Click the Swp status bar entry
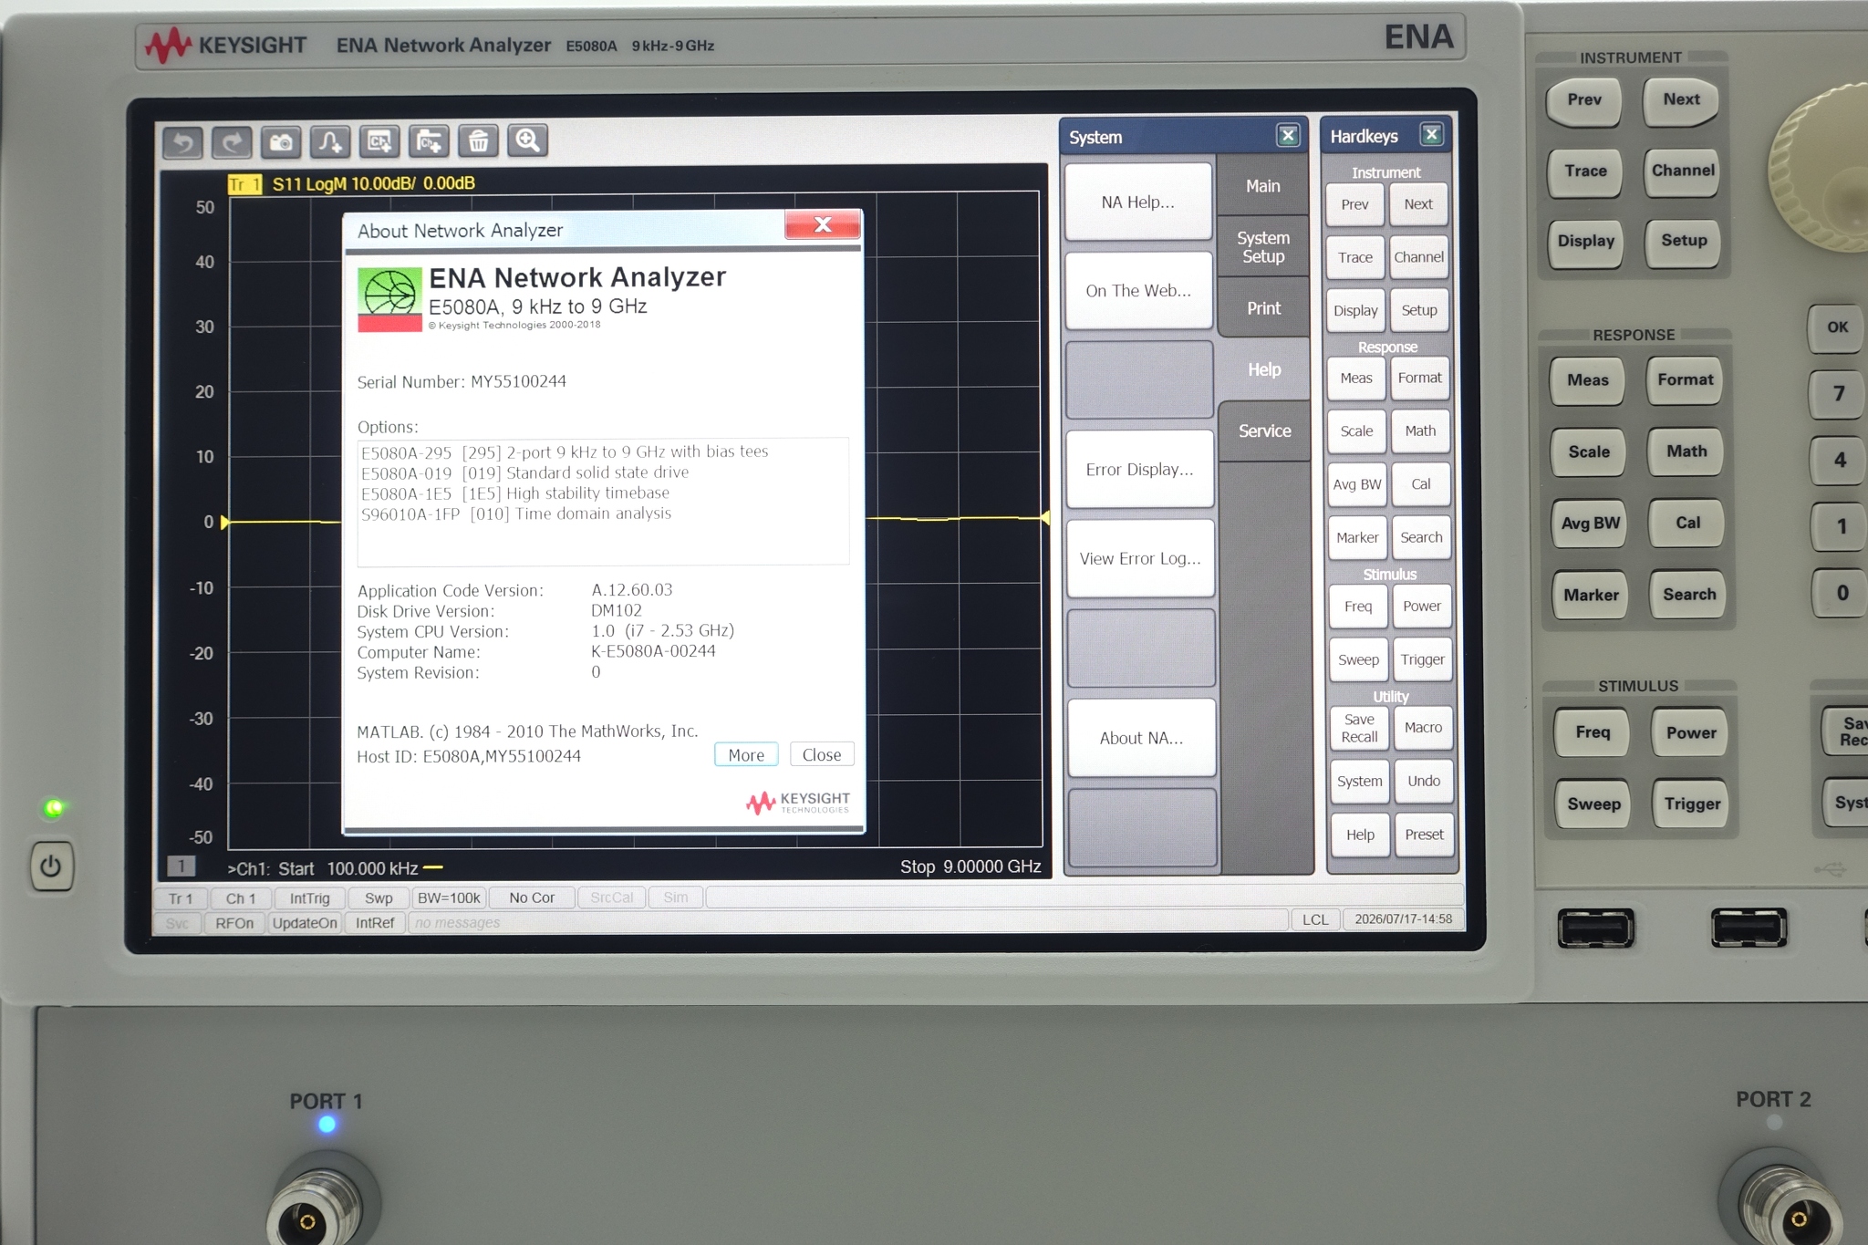The height and width of the screenshot is (1245, 1868). coord(379,898)
